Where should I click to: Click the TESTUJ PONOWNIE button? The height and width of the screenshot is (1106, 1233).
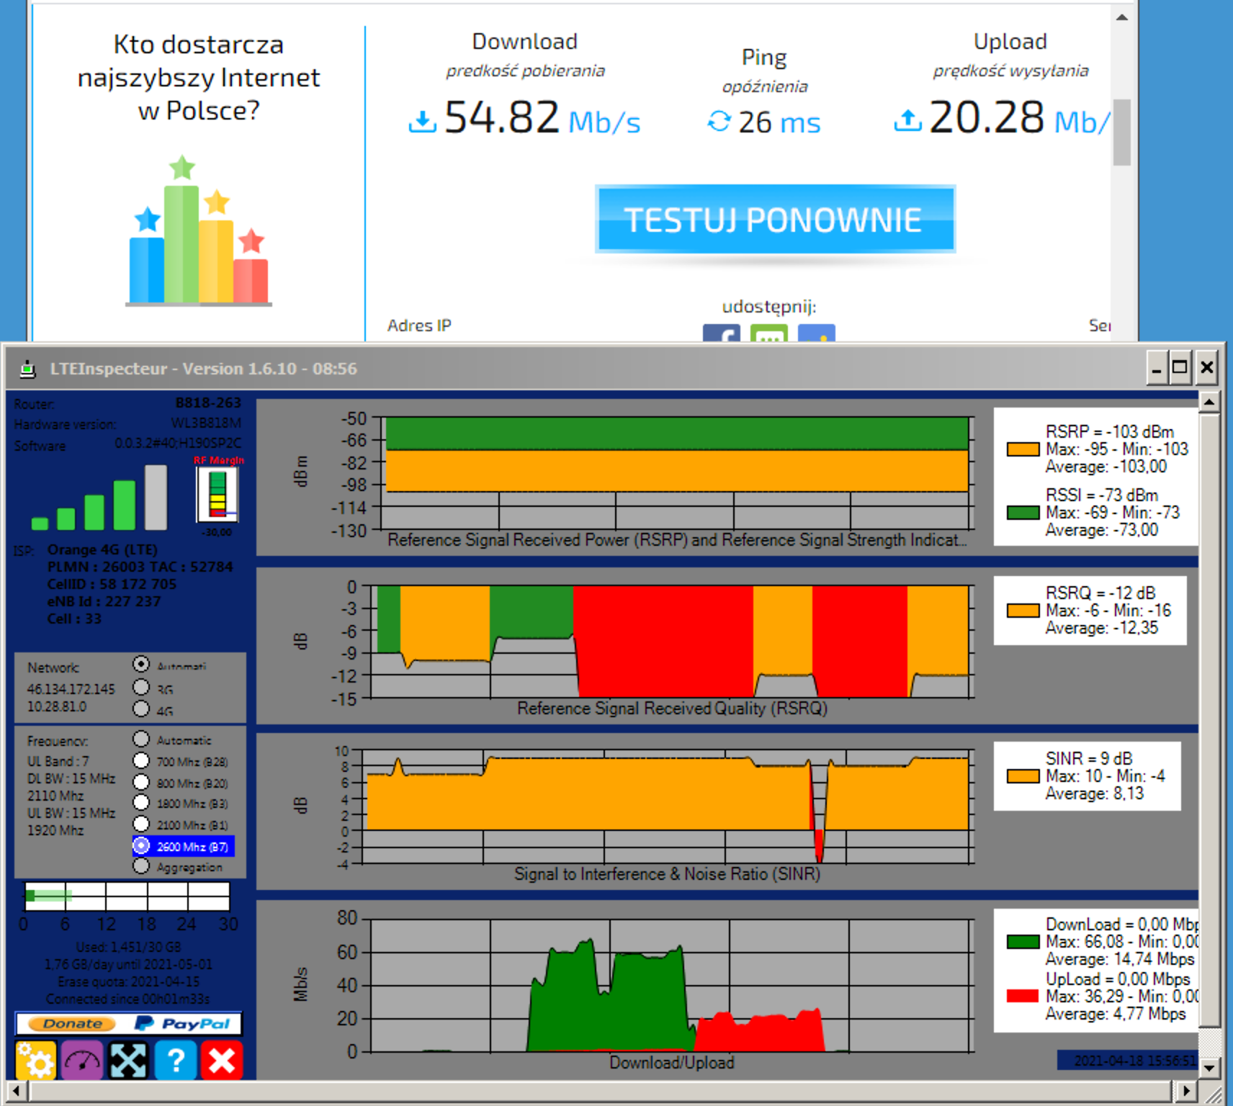(776, 219)
